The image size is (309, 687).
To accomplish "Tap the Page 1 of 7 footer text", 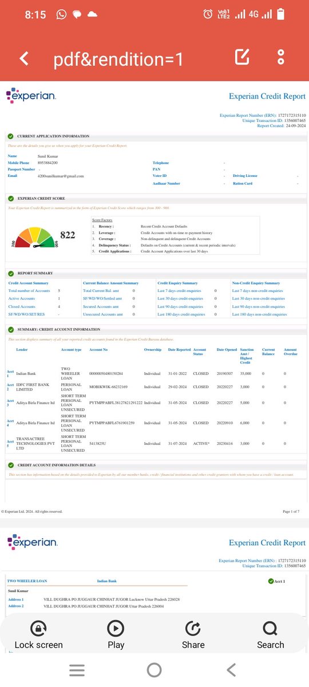I will [x=291, y=511].
